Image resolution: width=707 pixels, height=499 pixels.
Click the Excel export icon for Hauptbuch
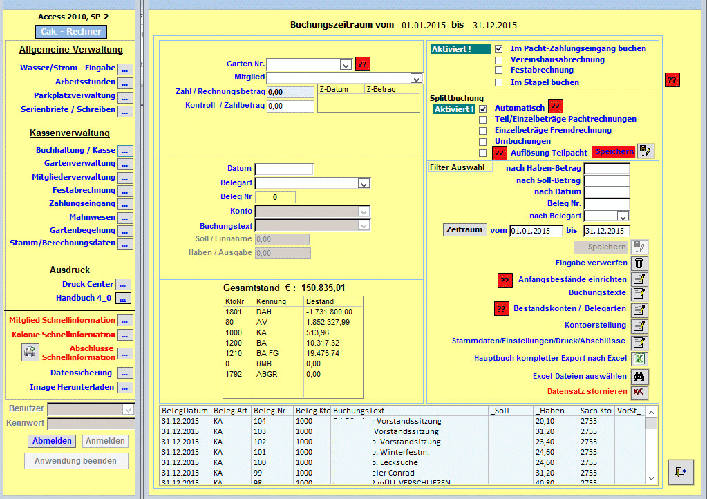point(639,359)
